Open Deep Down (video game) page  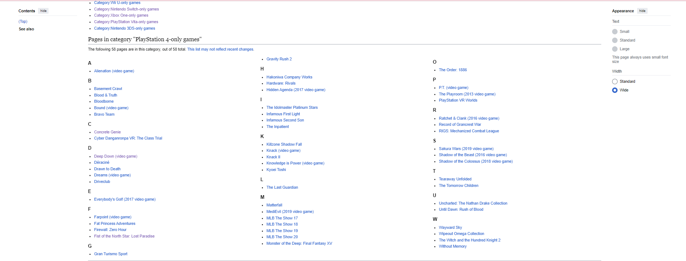pyautogui.click(x=116, y=156)
